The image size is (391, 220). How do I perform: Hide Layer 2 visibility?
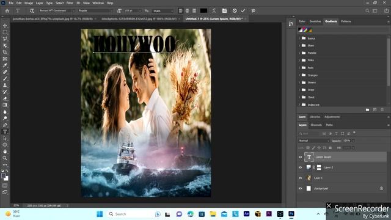[300, 167]
